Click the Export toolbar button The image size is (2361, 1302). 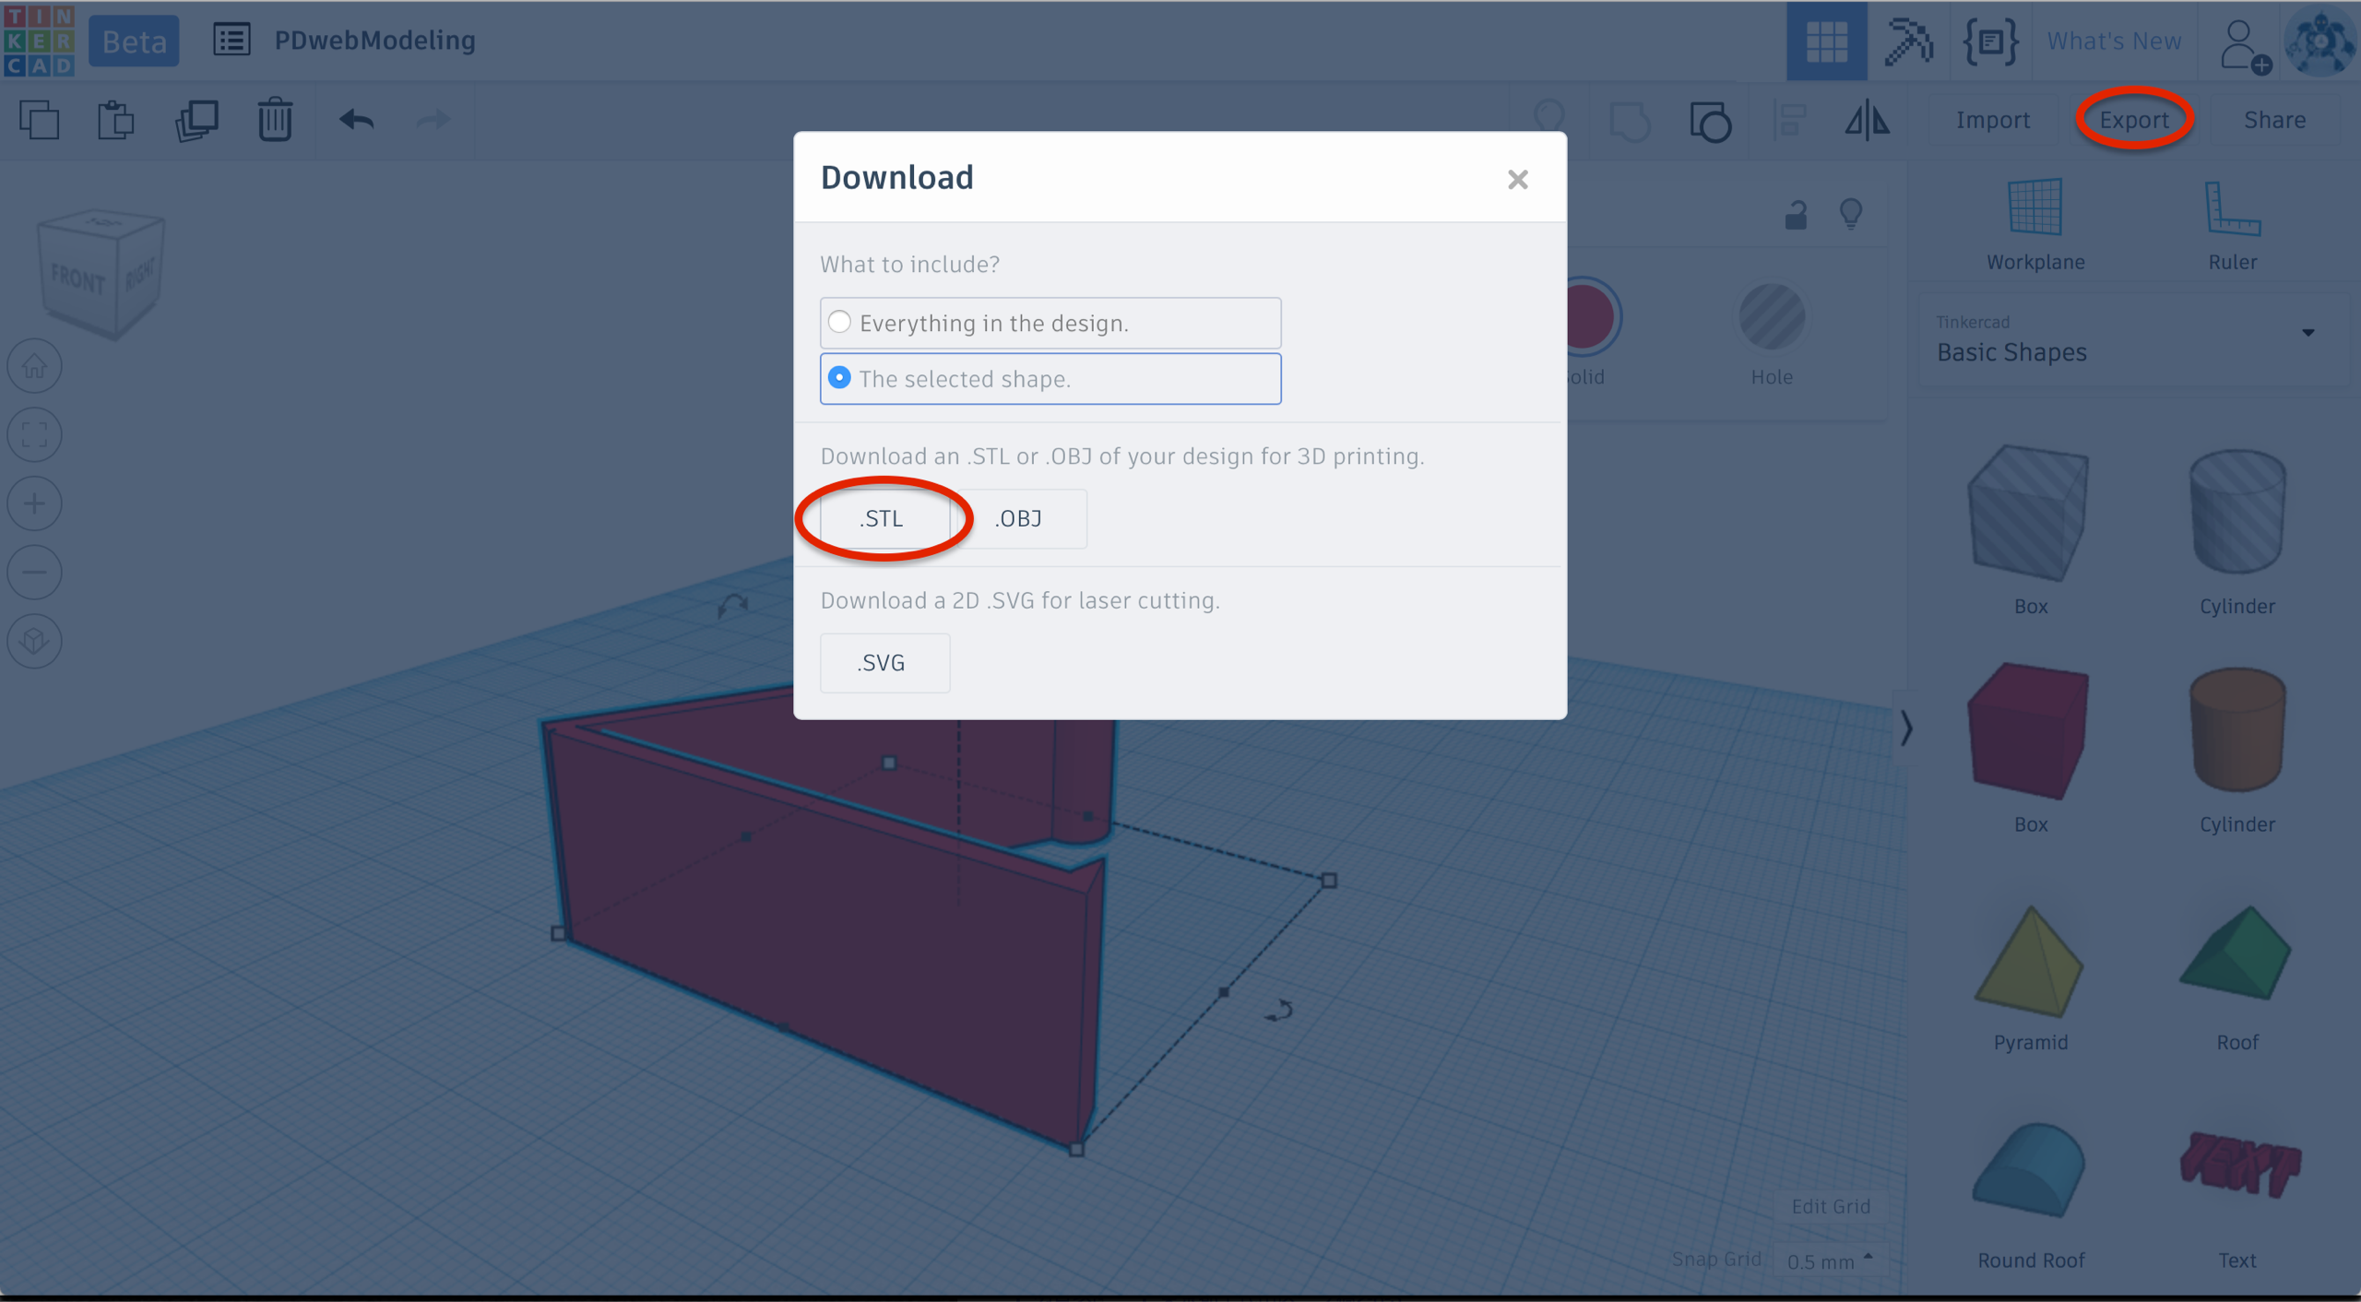2134,120
